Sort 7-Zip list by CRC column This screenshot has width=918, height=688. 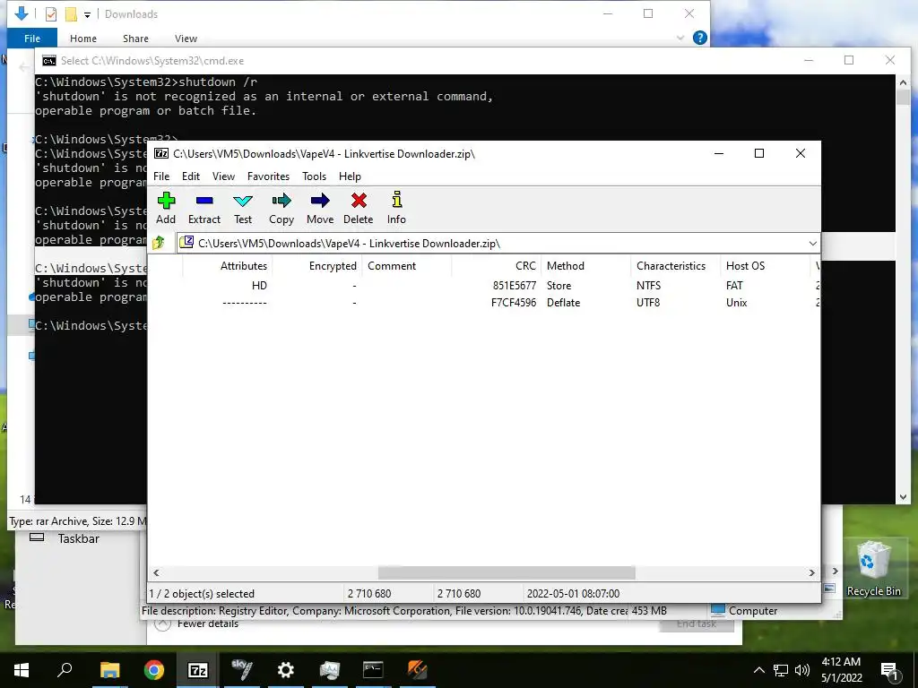click(497, 265)
